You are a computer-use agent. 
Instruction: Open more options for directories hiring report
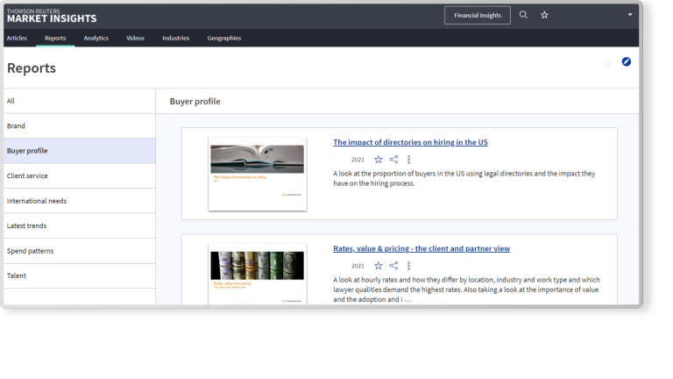408,160
